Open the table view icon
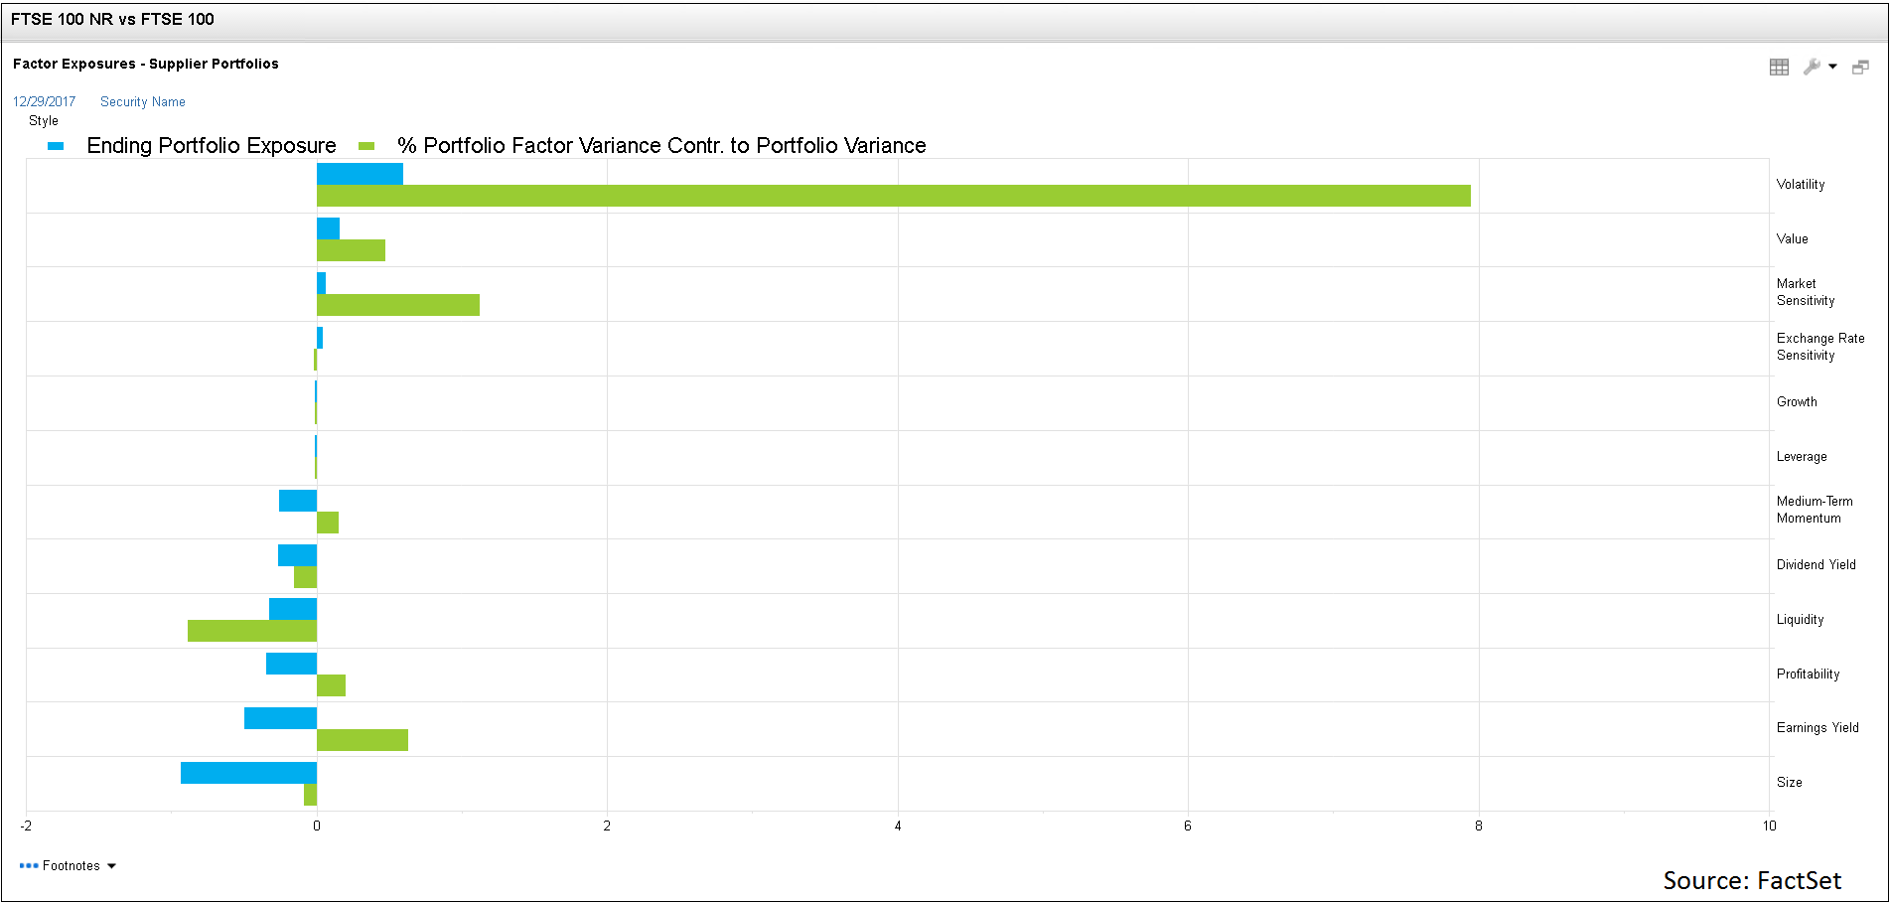The width and height of the screenshot is (1889, 902). (x=1779, y=67)
